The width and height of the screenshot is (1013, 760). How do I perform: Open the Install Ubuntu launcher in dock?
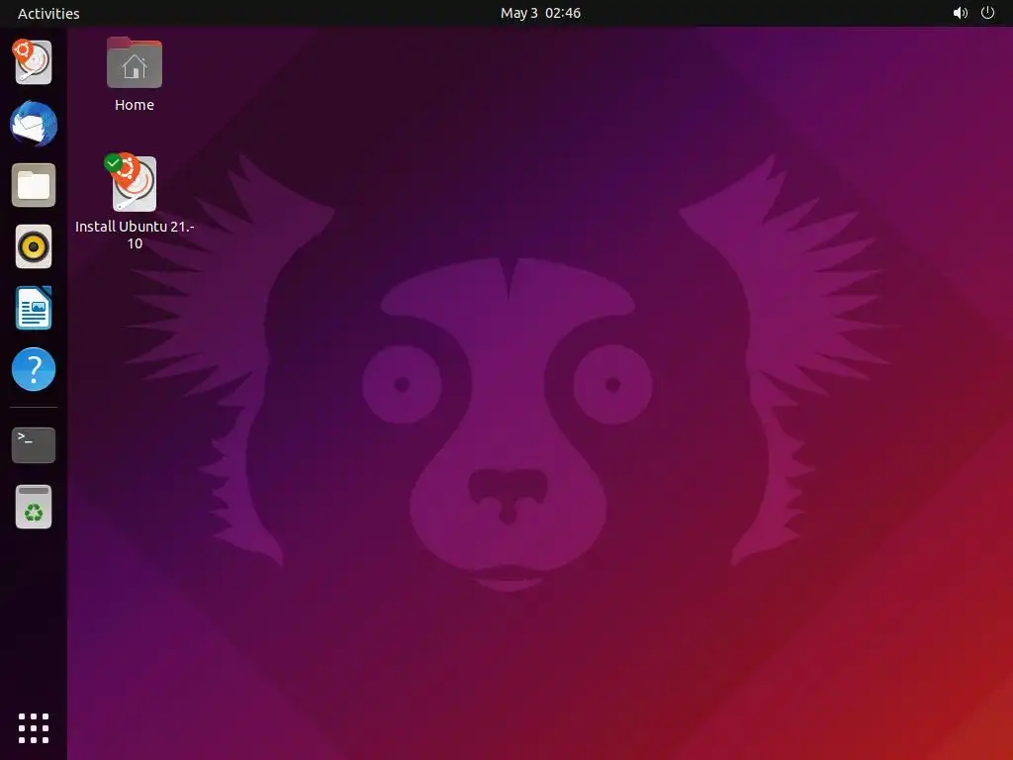33,62
